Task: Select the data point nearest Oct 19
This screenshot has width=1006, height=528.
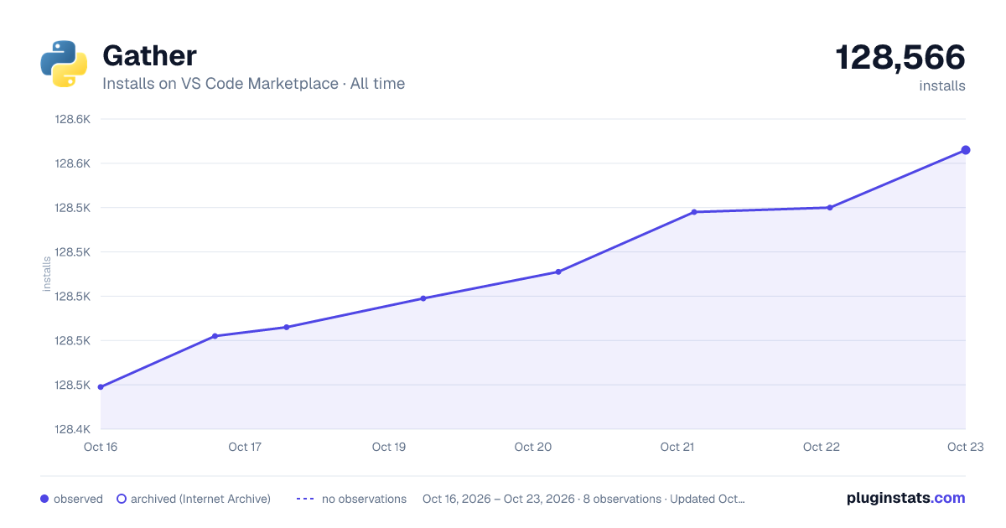Action: click(x=423, y=298)
